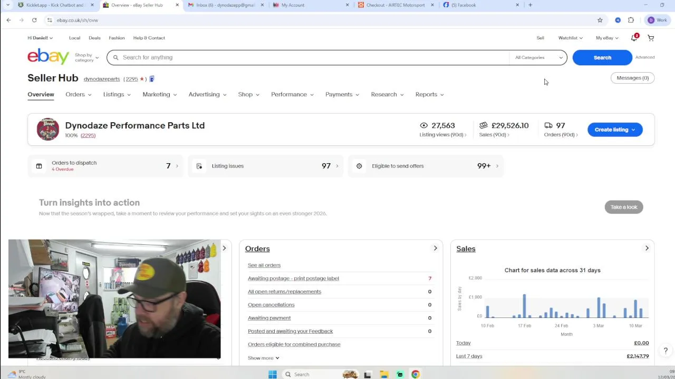
Task: Click the Dynodaze store avatar
Action: 48,129
